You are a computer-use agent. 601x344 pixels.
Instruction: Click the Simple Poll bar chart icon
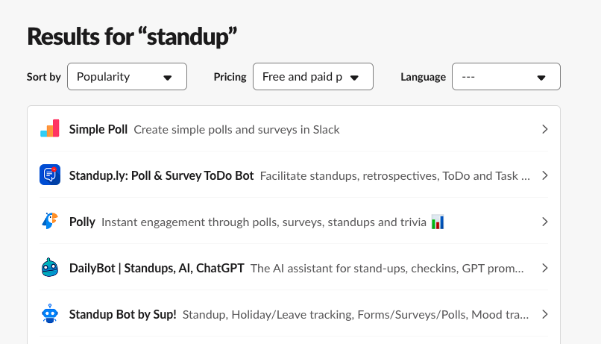(50, 128)
